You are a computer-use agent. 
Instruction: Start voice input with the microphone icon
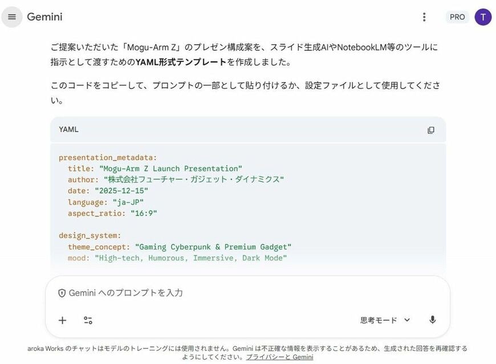(432, 320)
